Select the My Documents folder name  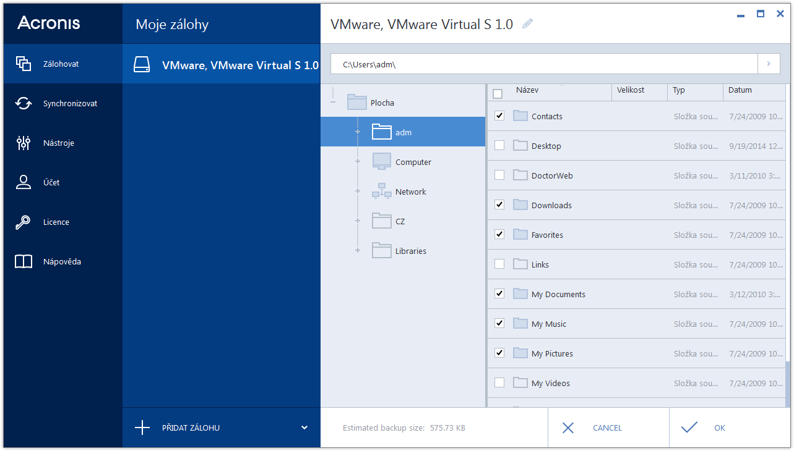(558, 294)
